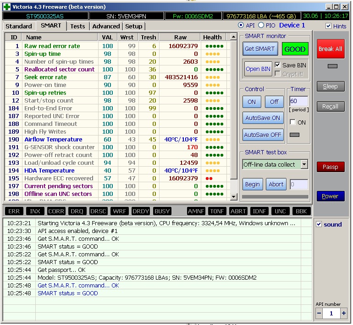Open the Advanced tab

coord(106,26)
